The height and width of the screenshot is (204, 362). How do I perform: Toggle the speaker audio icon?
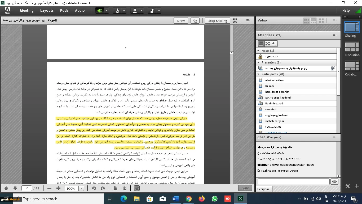pyautogui.click(x=100, y=11)
